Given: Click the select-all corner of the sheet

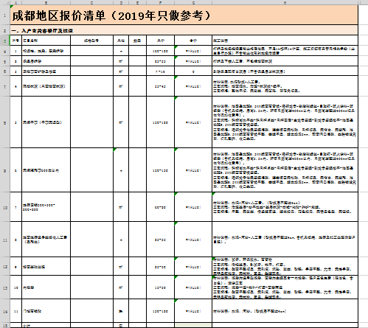Looking at the screenshot, I should coord(5,2).
